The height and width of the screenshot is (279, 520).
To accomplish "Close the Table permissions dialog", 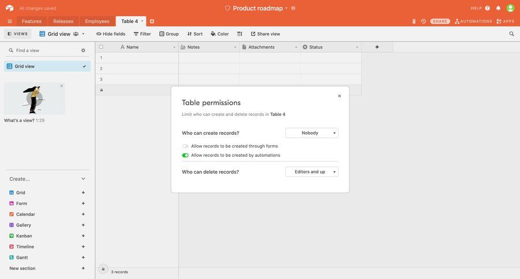I will point(339,96).
